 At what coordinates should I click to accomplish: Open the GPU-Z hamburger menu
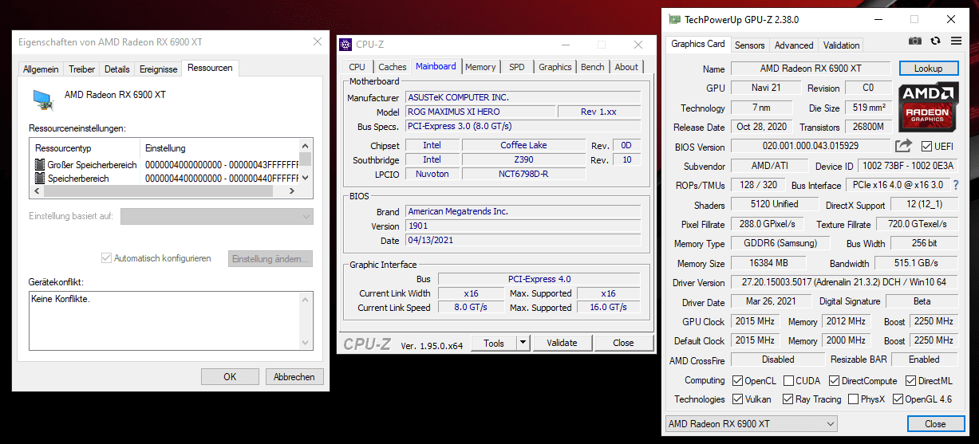(x=955, y=41)
